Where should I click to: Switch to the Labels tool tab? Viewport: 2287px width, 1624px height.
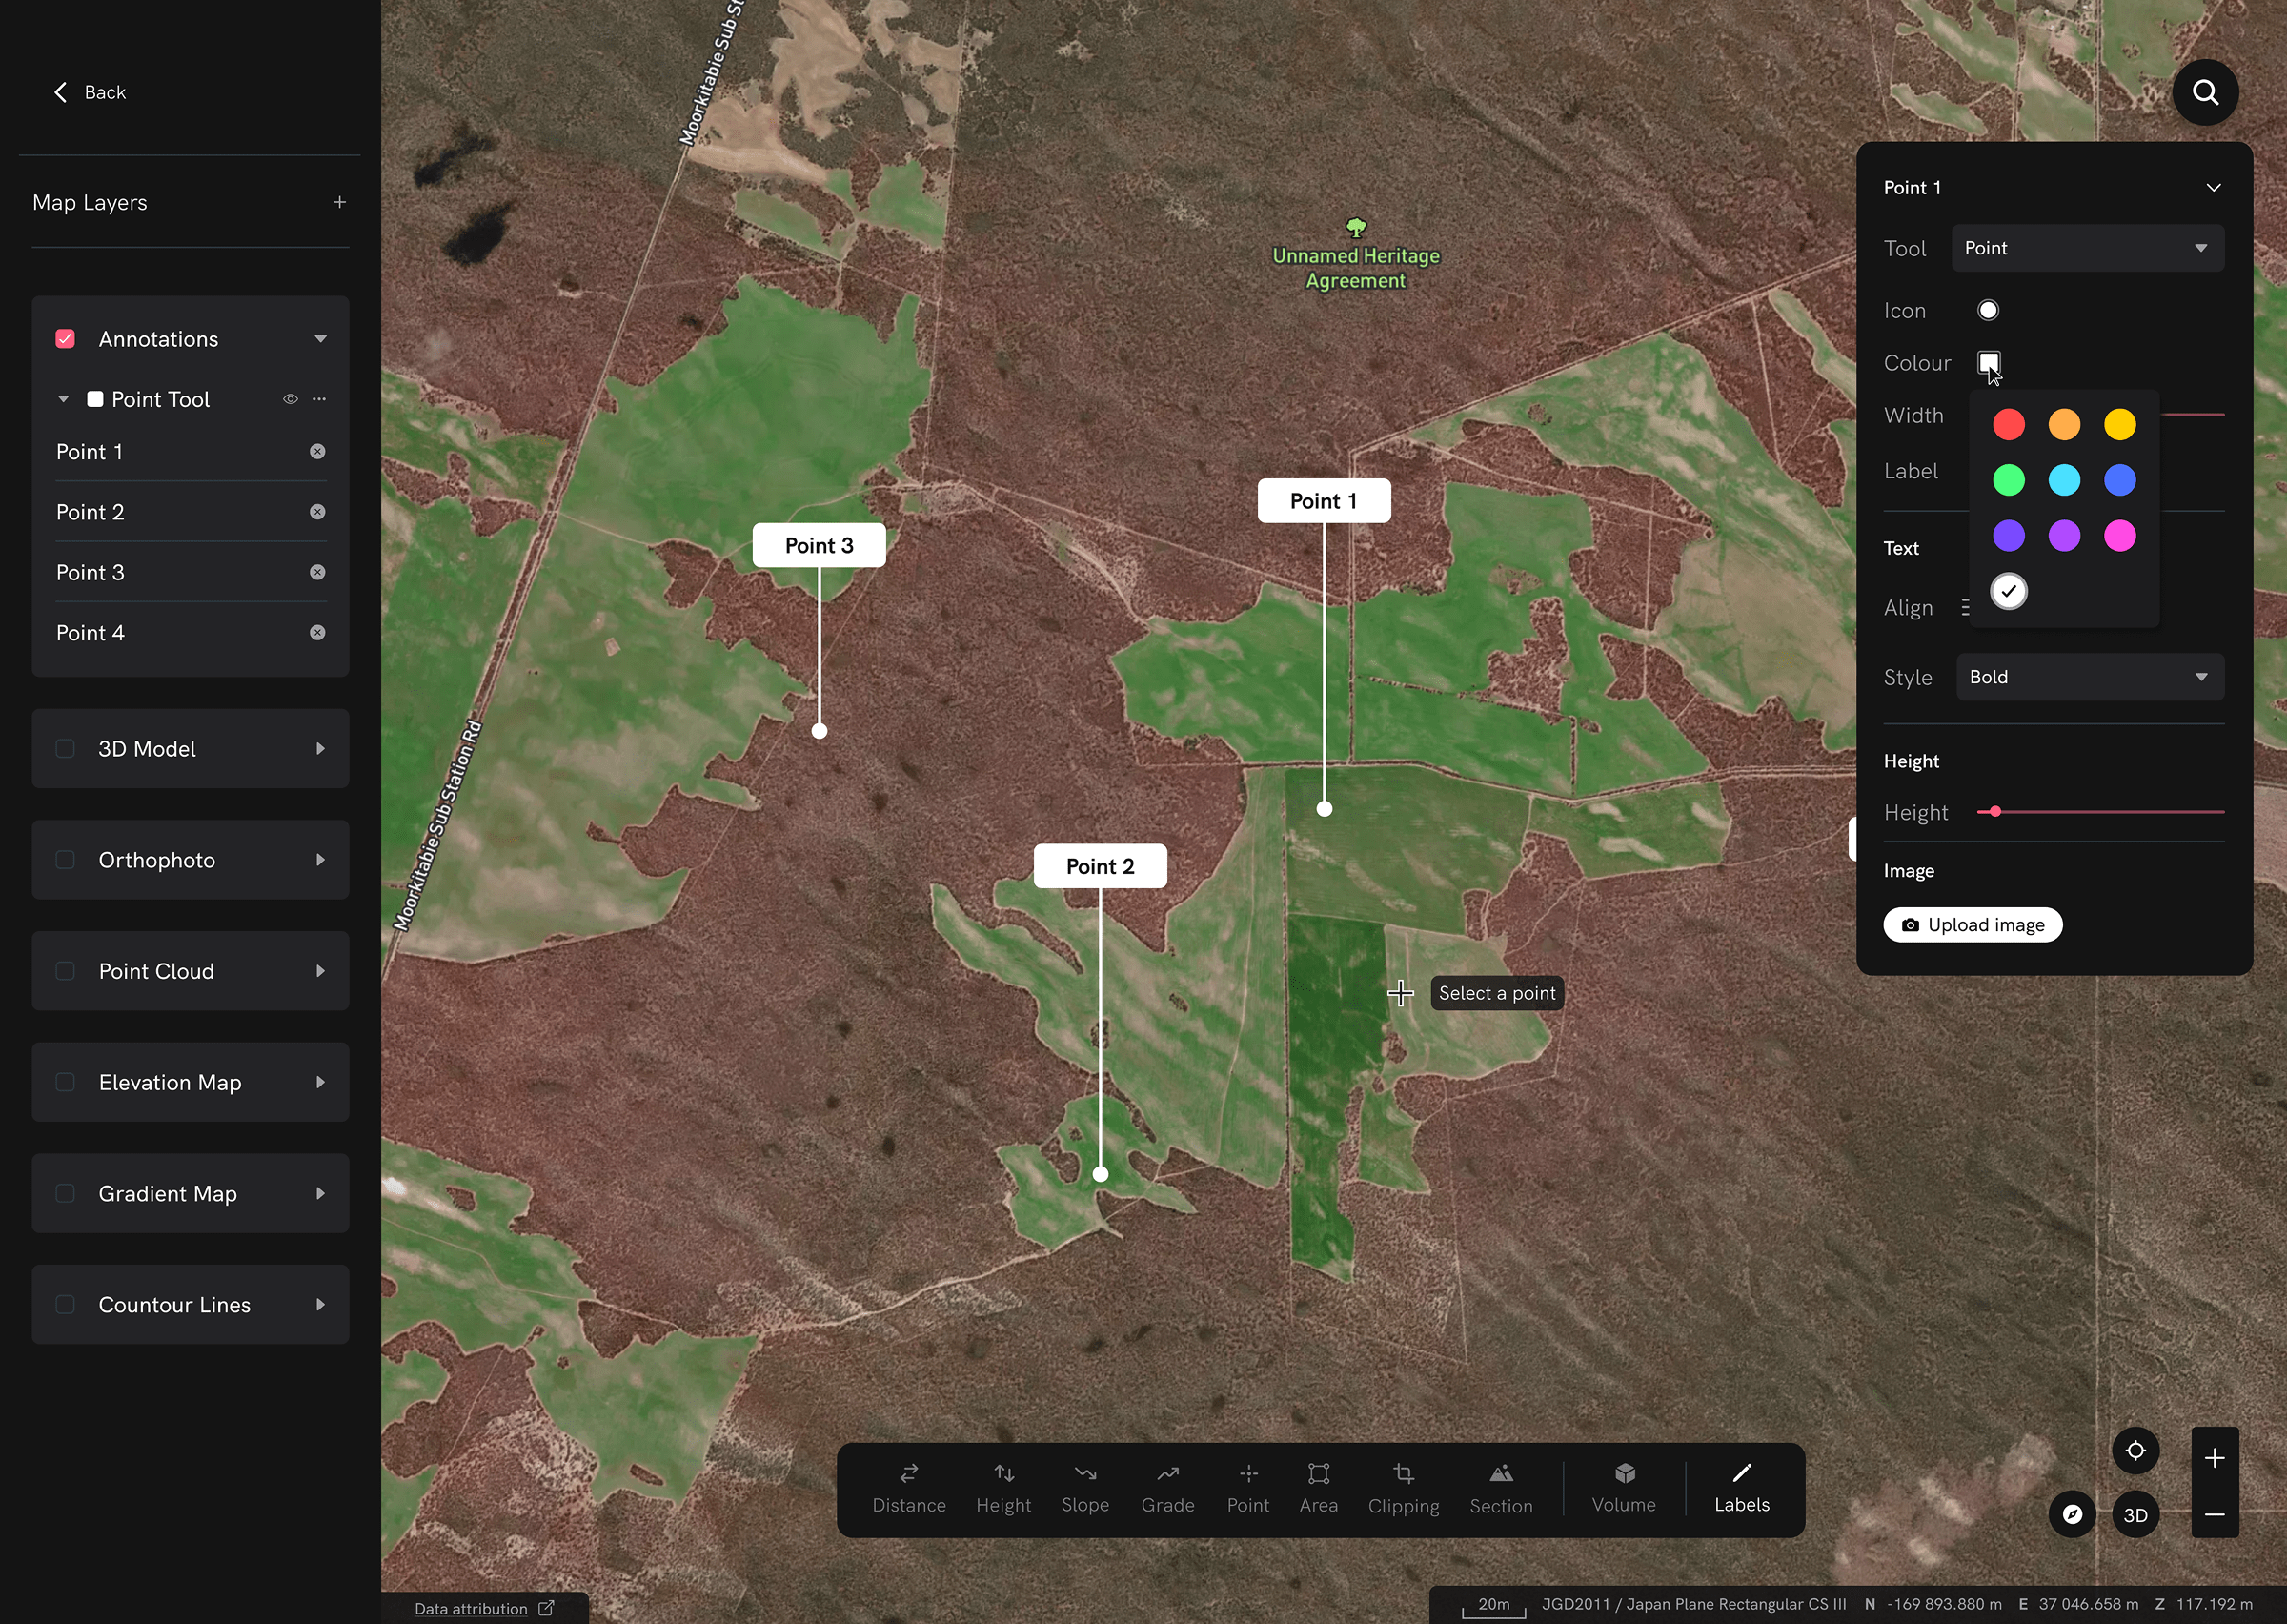(x=1740, y=1488)
